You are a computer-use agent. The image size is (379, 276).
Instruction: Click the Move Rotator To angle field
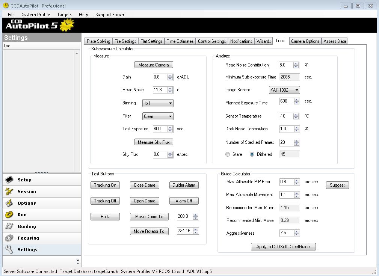(185, 231)
